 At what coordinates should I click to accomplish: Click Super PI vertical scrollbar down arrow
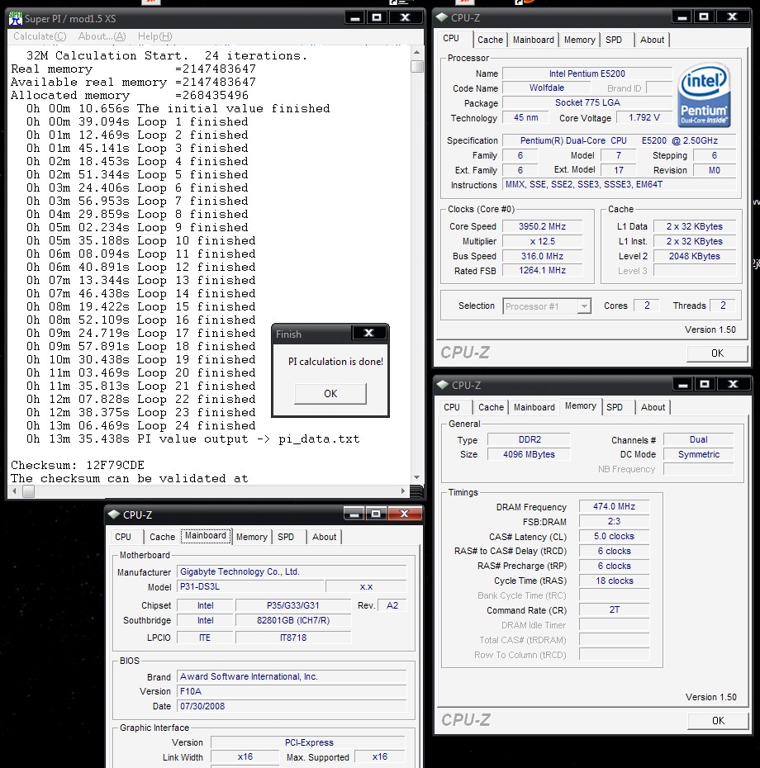416,477
